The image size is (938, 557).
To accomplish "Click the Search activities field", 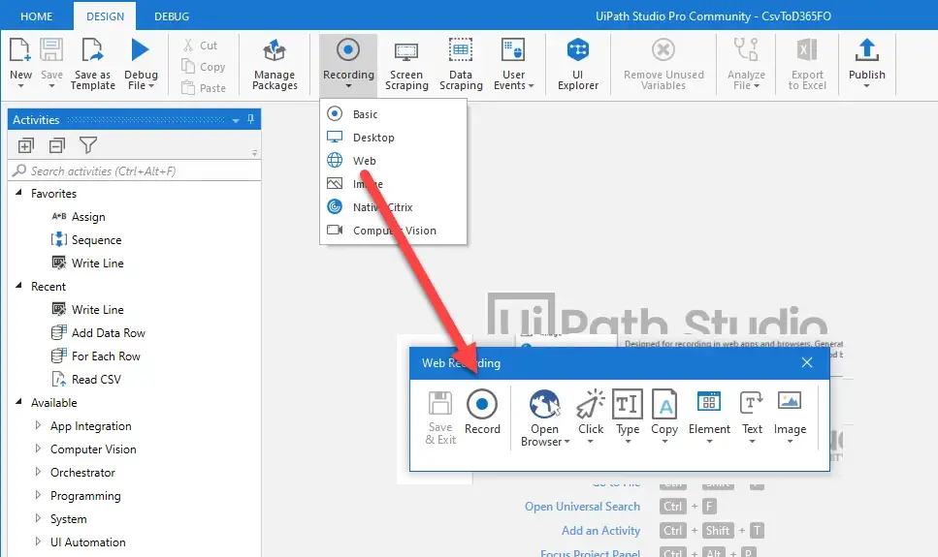I will click(135, 170).
